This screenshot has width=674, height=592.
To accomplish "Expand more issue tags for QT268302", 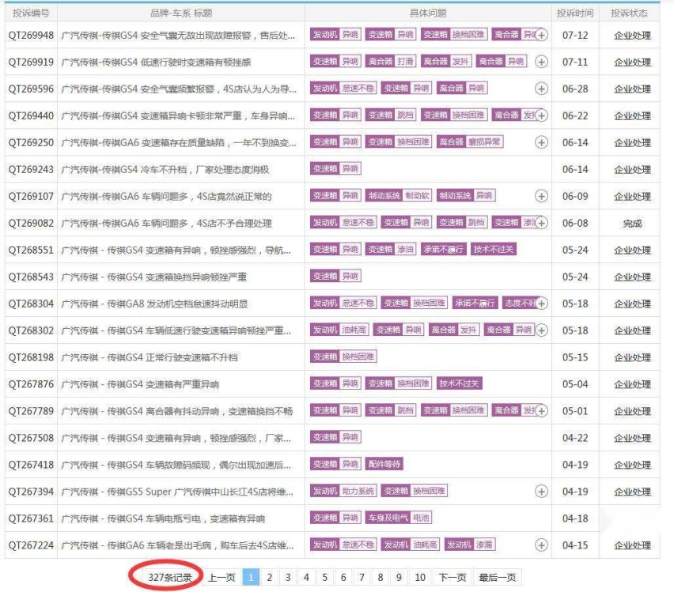I will [541, 330].
